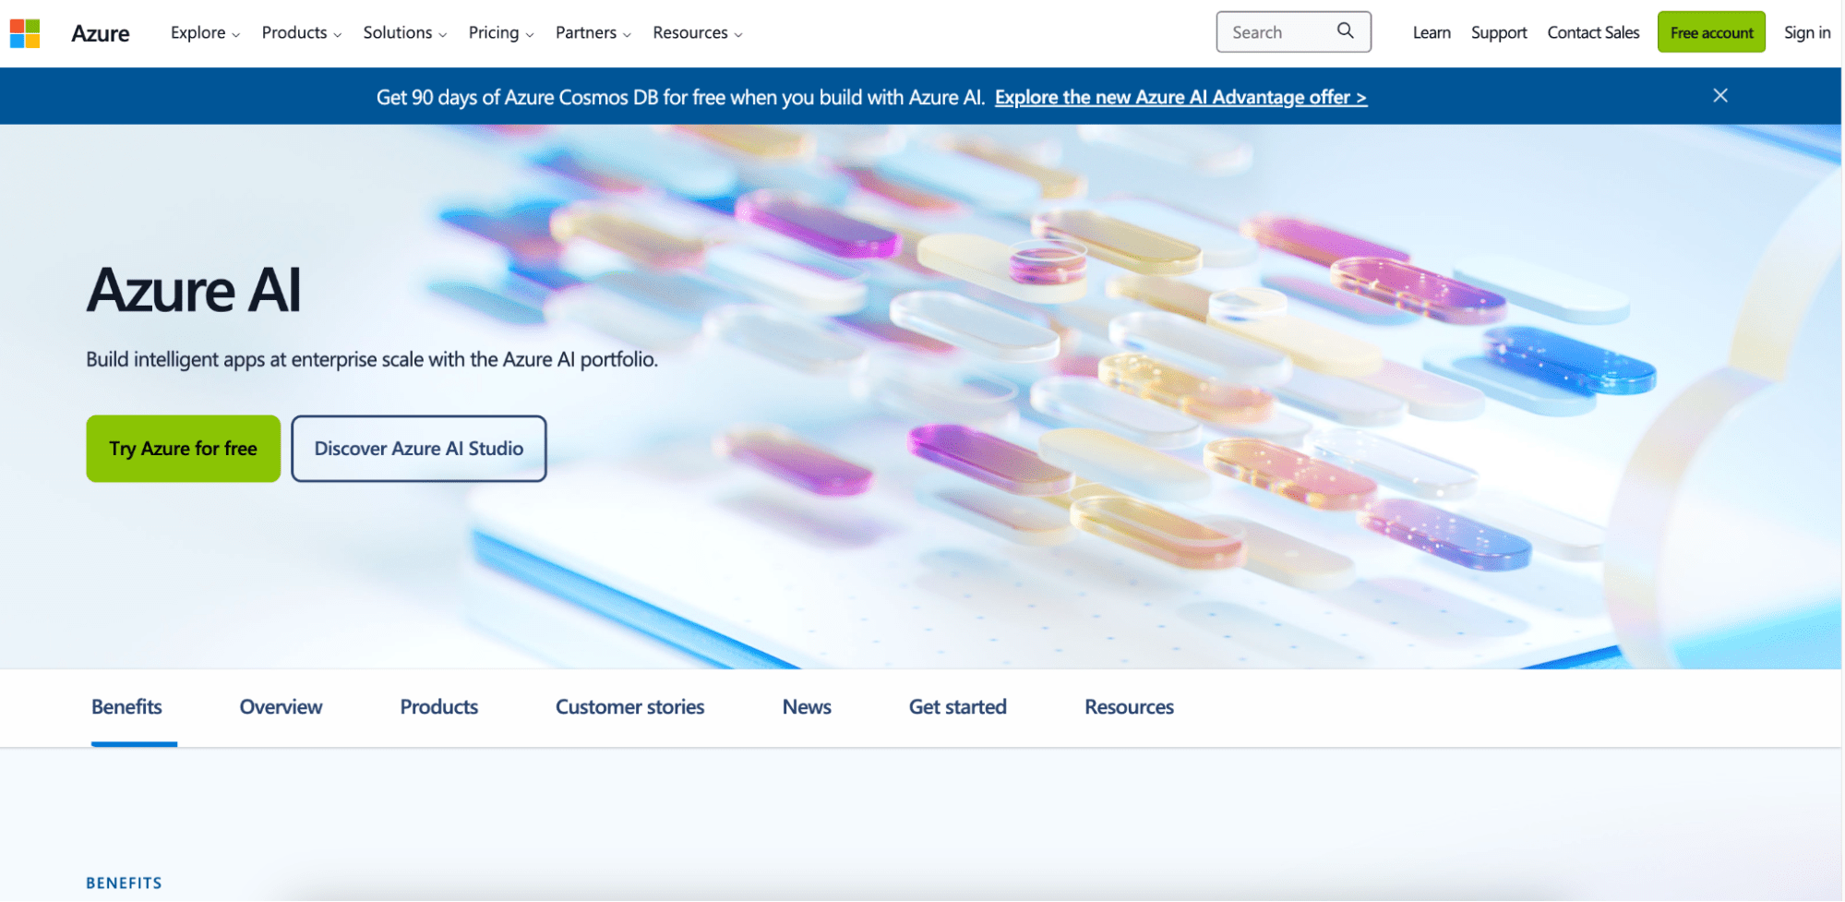Follow the Azure AI Advantage offer link

[1180, 97]
